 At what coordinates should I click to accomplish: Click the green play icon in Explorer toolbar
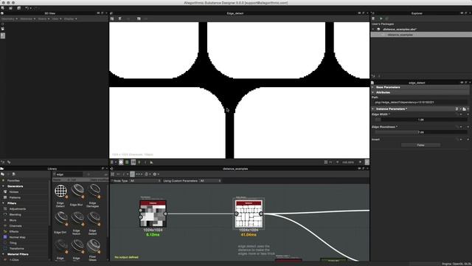click(381, 18)
